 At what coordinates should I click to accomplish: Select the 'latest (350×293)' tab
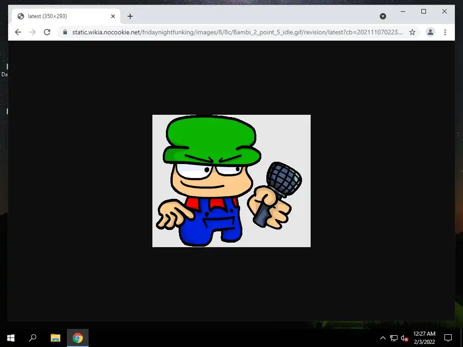point(66,16)
